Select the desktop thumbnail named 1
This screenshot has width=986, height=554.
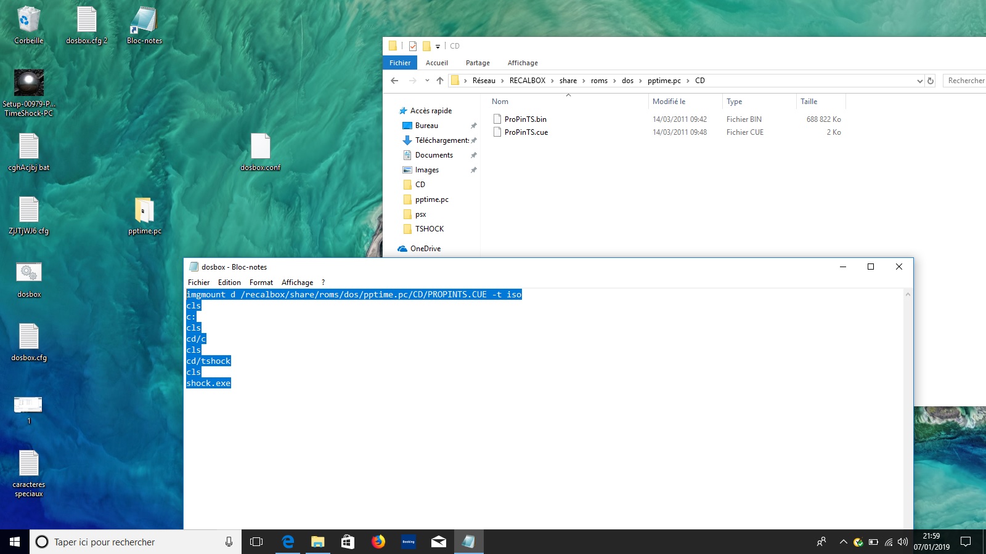tap(28, 409)
